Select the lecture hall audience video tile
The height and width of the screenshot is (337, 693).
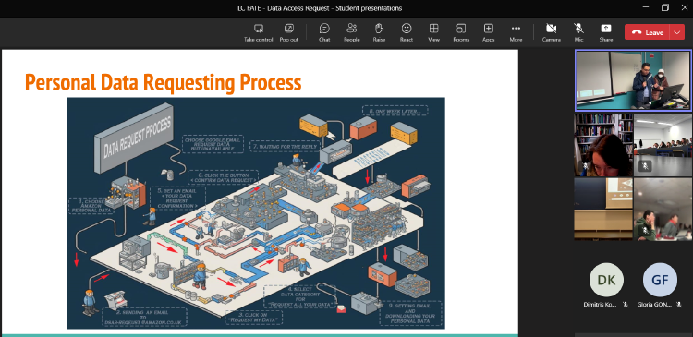(663, 144)
